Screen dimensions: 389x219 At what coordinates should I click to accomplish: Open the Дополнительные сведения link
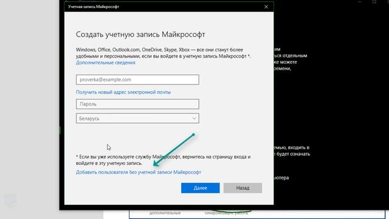(x=105, y=63)
